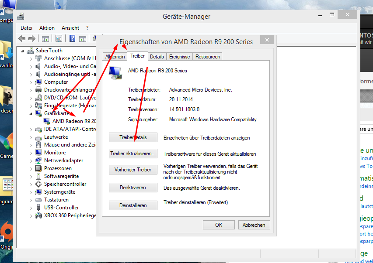Click the XBOX 360 gamepad icon
373x263 pixels.
click(38, 215)
